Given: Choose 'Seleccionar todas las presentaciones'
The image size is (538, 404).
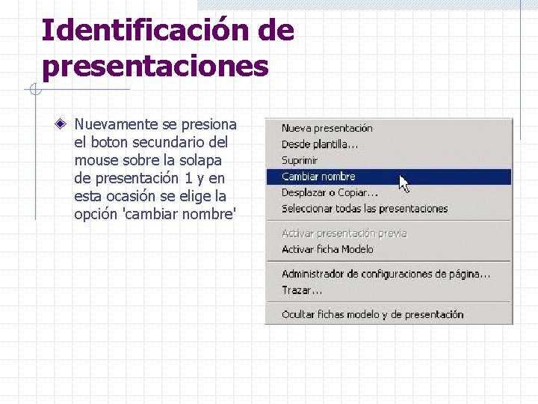Looking at the screenshot, I should click(x=389, y=209).
